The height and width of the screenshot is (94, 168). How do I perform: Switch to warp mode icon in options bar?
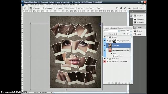[117, 8]
